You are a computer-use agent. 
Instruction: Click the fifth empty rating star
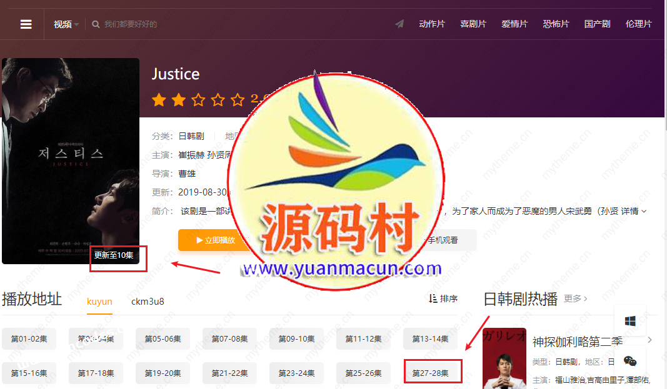(x=238, y=99)
